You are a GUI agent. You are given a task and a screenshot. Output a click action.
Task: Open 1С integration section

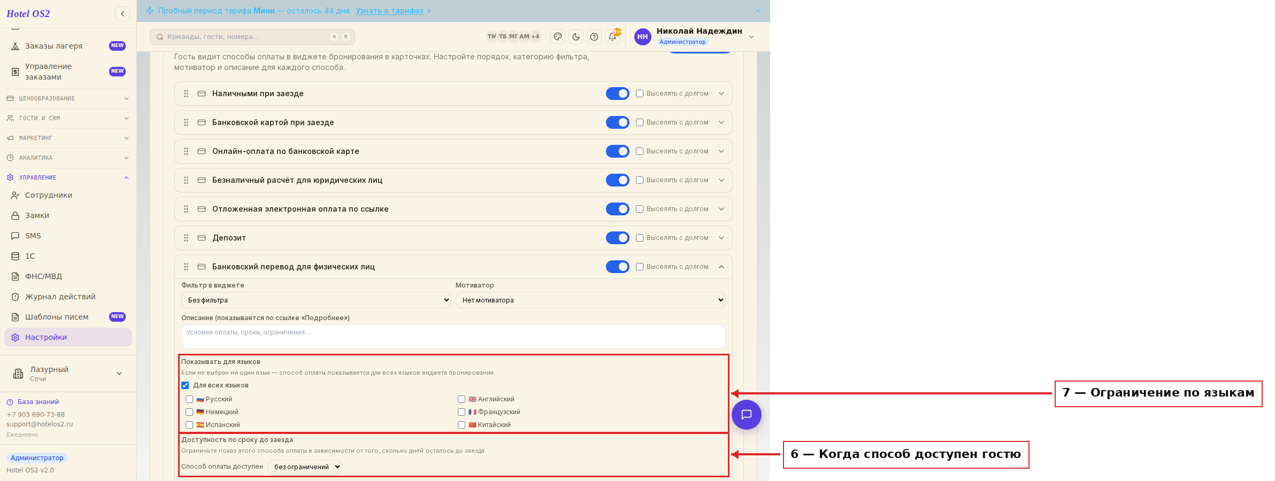tap(68, 256)
